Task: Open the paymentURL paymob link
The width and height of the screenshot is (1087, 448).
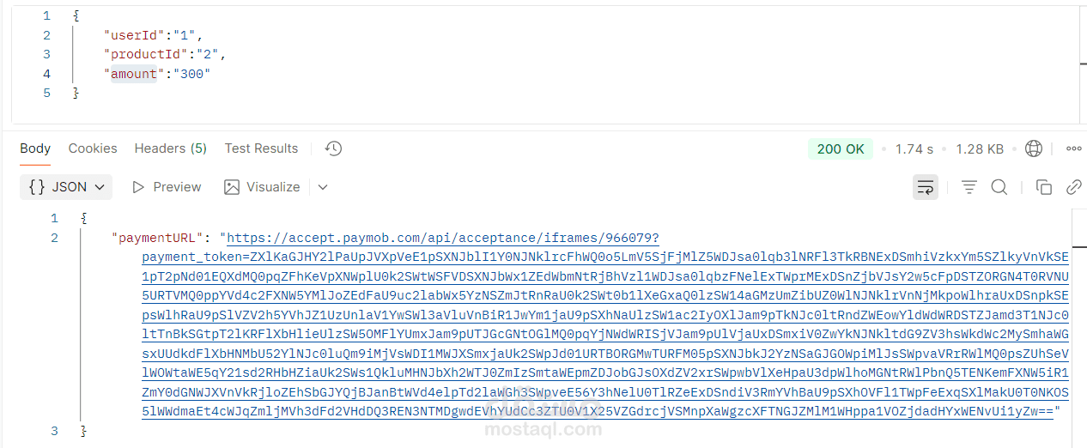Action: coord(442,238)
